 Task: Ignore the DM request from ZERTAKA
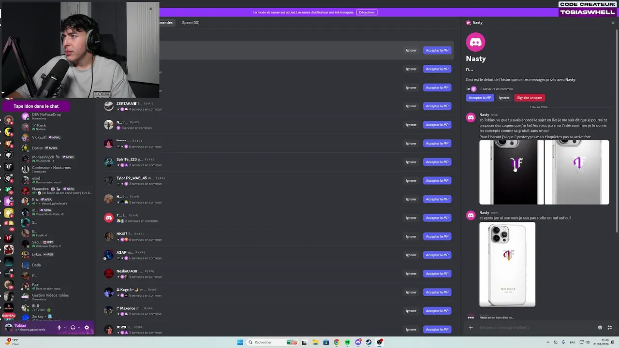click(411, 106)
